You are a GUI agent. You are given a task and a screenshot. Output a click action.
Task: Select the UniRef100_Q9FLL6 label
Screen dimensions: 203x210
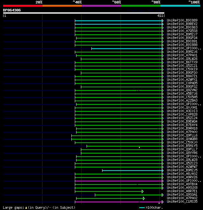click(x=182, y=135)
